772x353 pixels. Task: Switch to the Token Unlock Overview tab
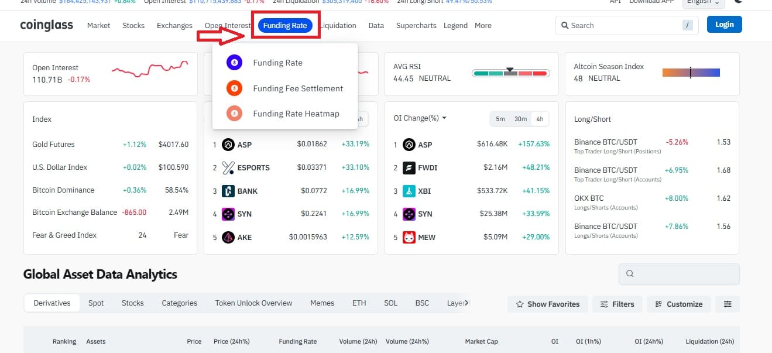253,303
